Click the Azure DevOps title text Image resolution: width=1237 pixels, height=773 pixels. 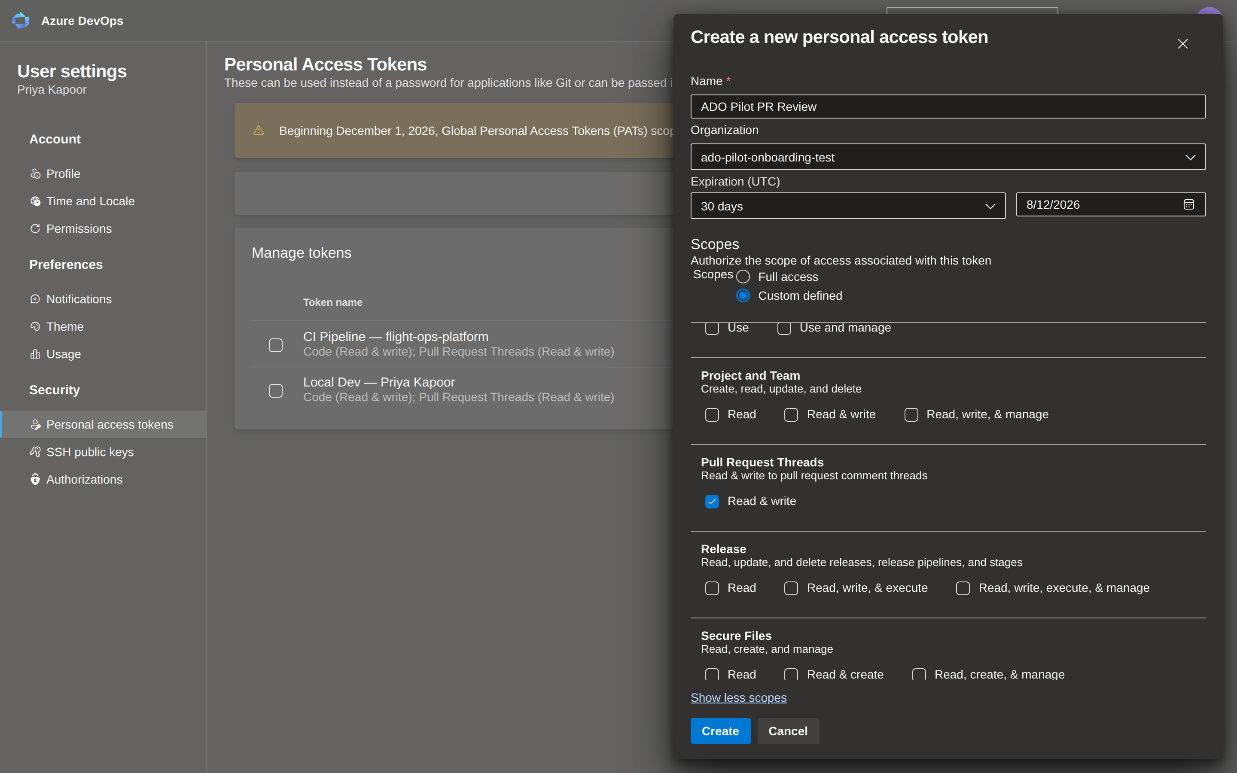tap(82, 21)
